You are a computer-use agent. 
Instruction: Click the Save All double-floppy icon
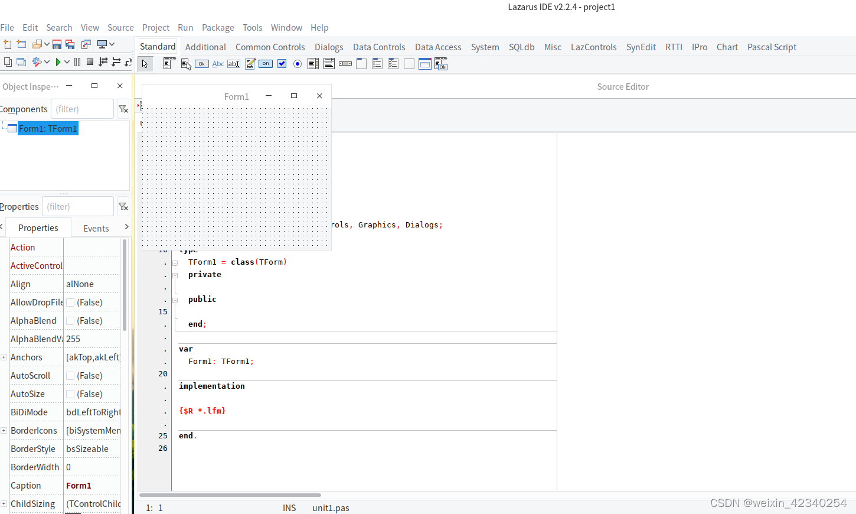pyautogui.click(x=70, y=44)
